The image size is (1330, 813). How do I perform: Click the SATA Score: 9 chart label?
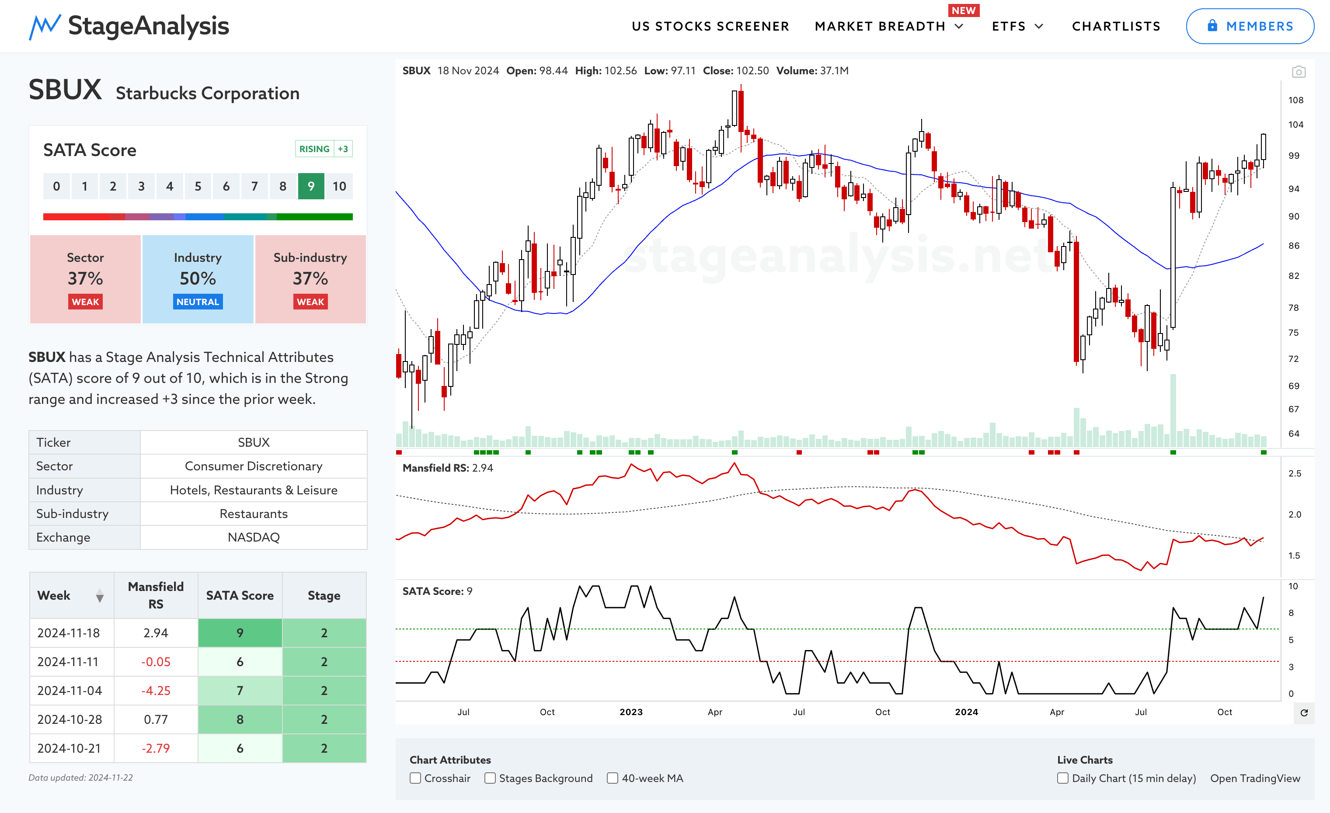coord(437,591)
